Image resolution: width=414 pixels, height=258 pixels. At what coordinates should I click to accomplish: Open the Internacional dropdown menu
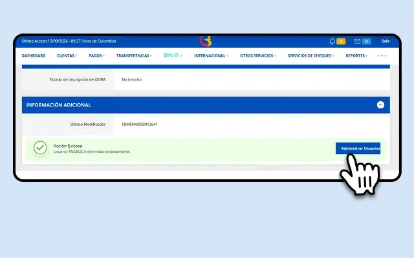(x=212, y=55)
